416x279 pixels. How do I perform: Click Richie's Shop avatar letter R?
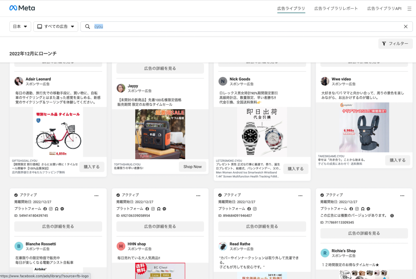click(x=325, y=253)
